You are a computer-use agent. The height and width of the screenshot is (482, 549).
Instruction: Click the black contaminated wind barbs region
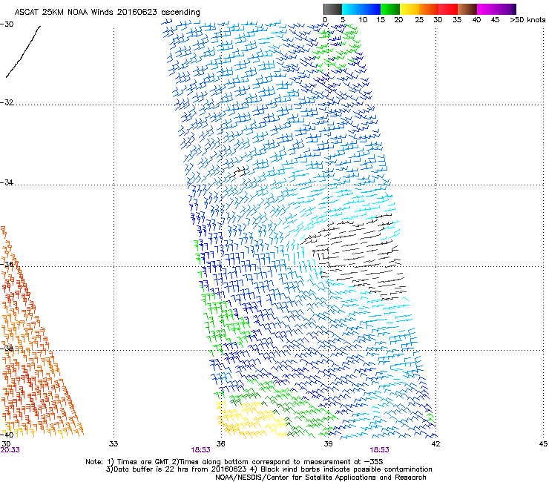pos(354,256)
